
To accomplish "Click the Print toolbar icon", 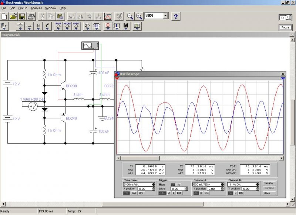I will [x=31, y=16].
